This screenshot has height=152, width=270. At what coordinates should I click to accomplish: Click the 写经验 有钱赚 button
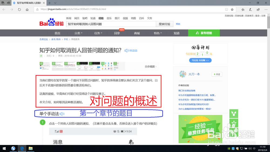[x=200, y=60]
